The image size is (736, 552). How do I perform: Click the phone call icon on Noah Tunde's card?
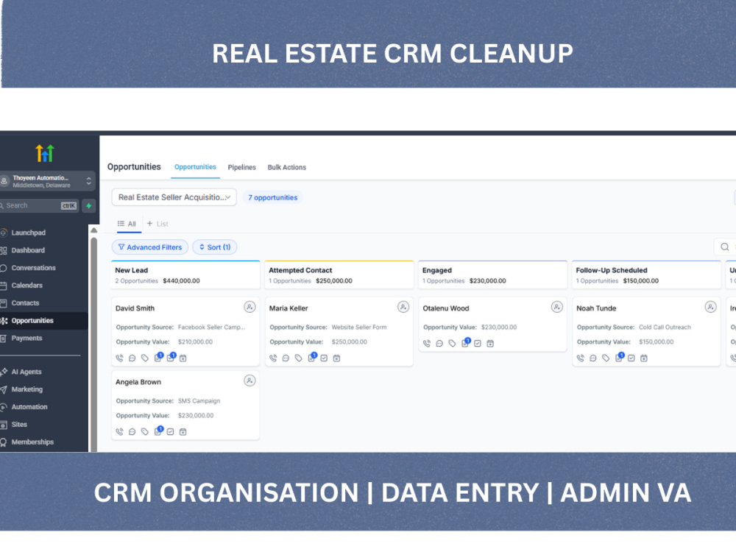[x=581, y=358]
